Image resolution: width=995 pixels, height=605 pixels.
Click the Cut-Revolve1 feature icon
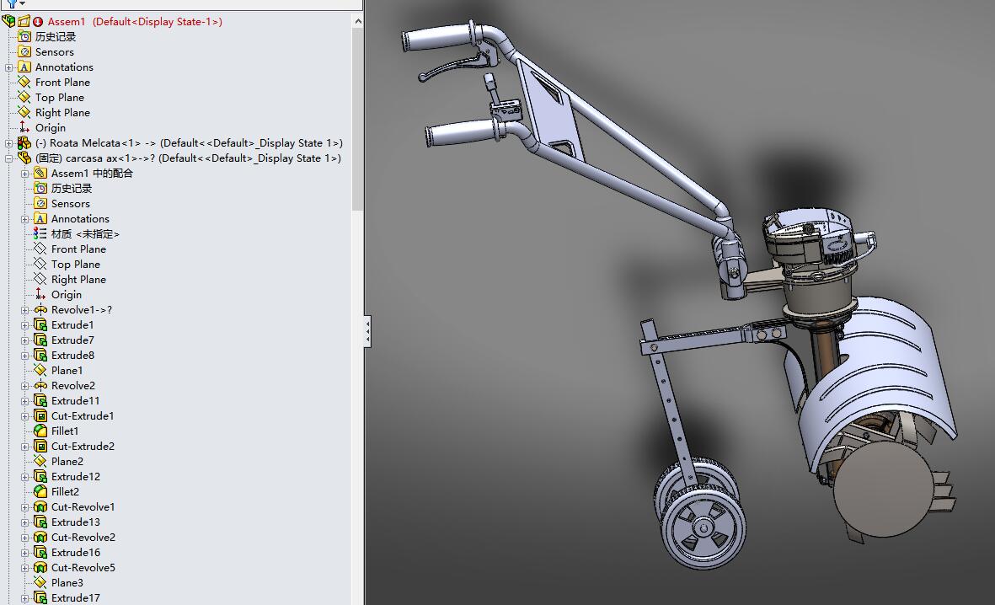[40, 506]
